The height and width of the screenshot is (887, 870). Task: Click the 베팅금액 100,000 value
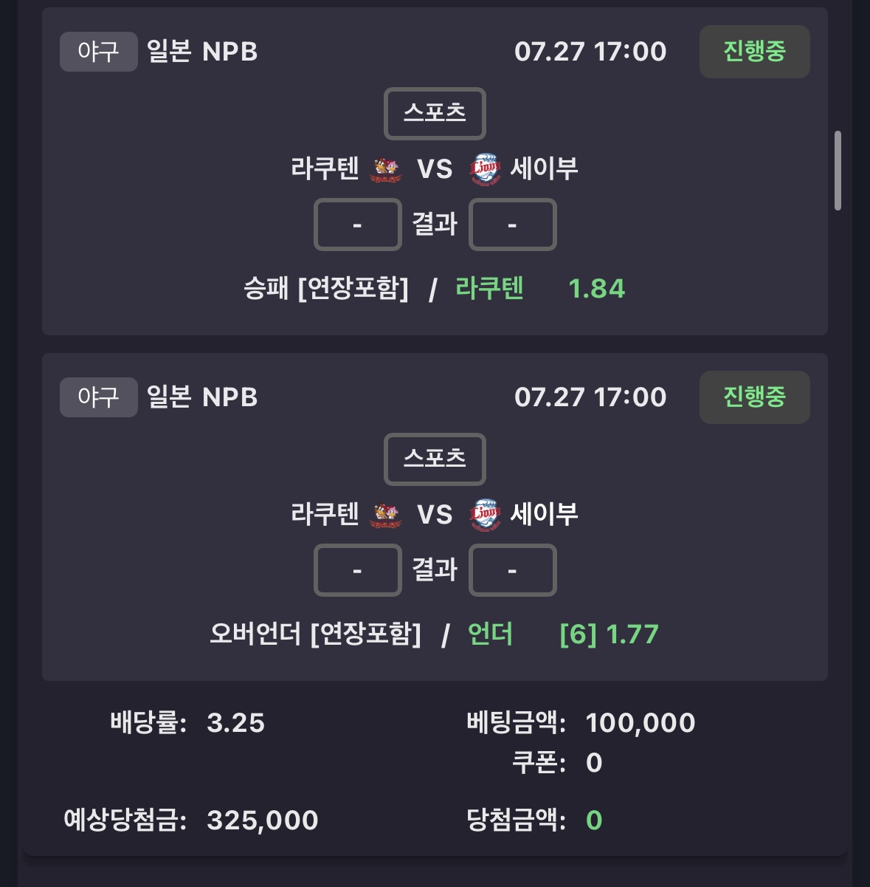click(x=641, y=722)
